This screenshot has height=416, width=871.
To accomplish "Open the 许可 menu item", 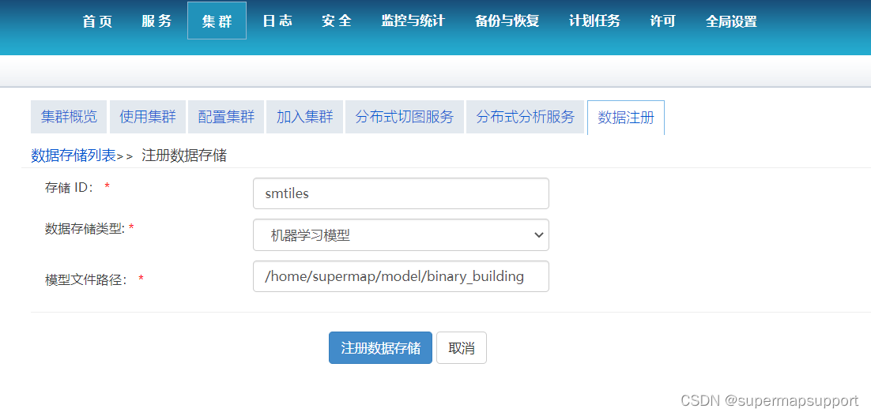I will [x=662, y=21].
